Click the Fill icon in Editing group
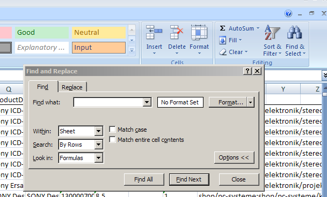 tap(222, 40)
